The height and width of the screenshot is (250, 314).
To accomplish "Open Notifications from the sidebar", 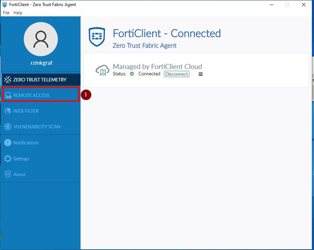I will click(41, 143).
